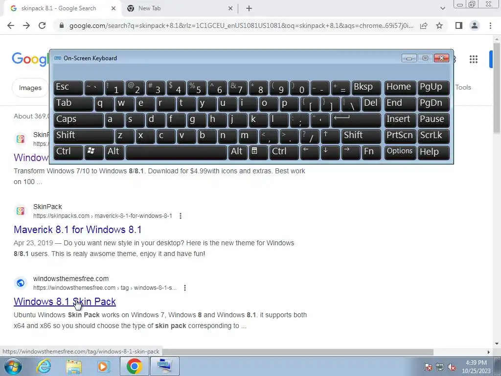Launch Internet Explorer from the taskbar
This screenshot has height=376, width=501.
44,366
